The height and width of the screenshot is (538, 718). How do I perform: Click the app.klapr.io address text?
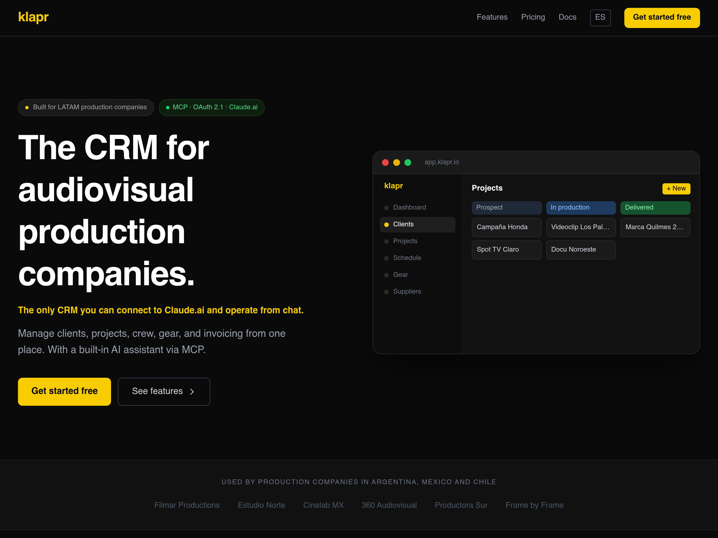pyautogui.click(x=442, y=162)
